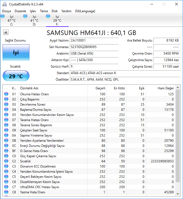Click the Çevirme Oranı 5400 RPM field
Image resolution: width=183 pixels, height=199 pixels.
[167, 53]
